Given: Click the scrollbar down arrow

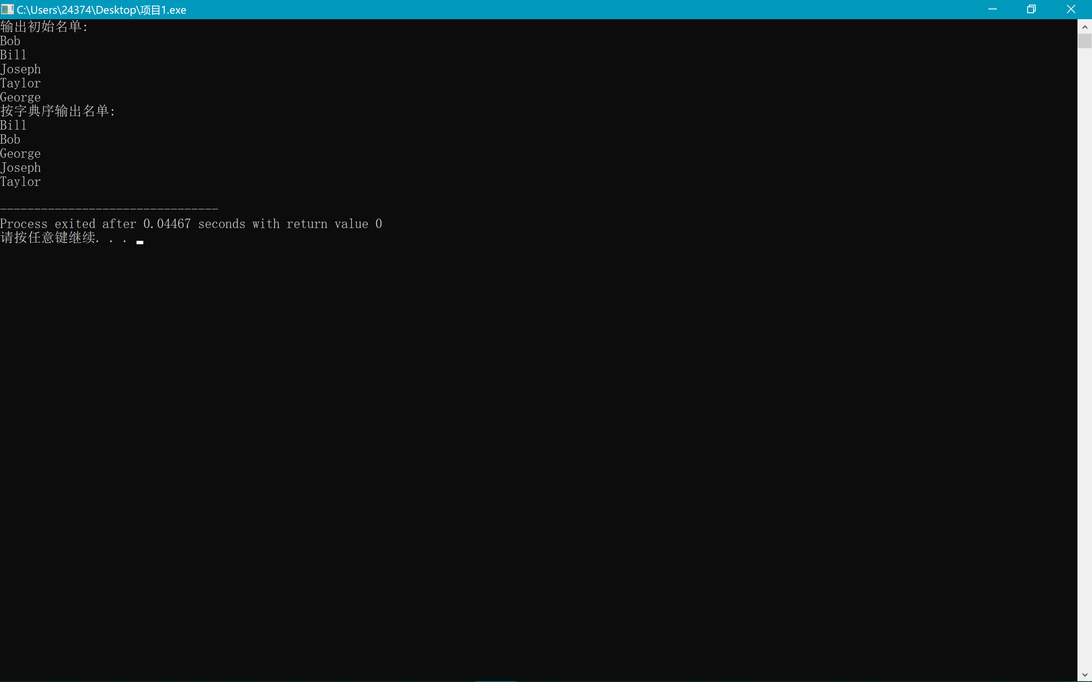Looking at the screenshot, I should coord(1085,675).
